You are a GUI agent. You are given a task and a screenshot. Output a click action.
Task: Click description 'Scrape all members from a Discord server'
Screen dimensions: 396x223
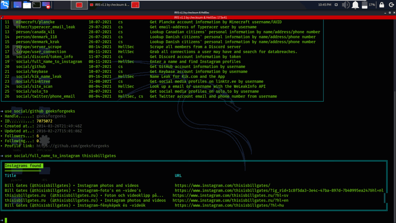pyautogui.click(x=195, y=47)
